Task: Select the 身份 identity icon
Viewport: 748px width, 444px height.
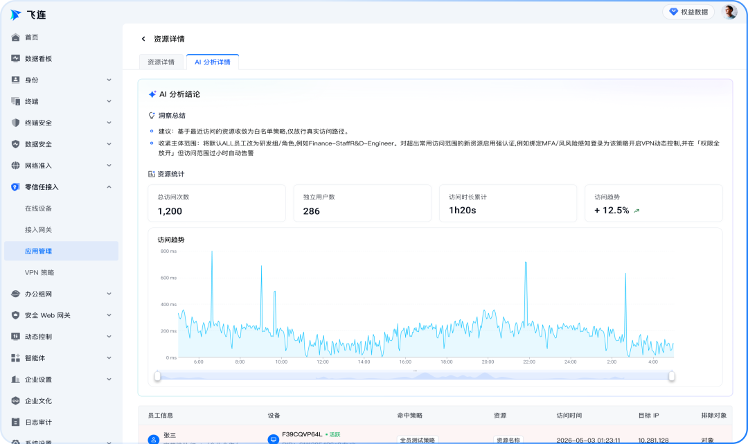Action: (x=16, y=80)
